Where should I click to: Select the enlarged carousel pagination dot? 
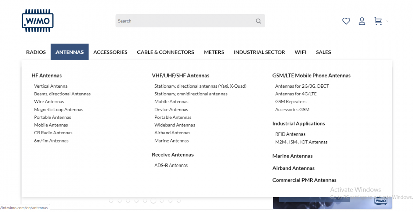tap(153, 201)
